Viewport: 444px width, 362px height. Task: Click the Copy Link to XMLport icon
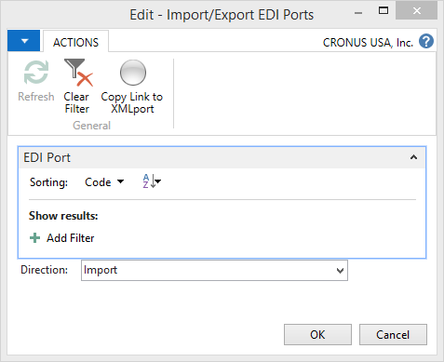click(x=133, y=73)
